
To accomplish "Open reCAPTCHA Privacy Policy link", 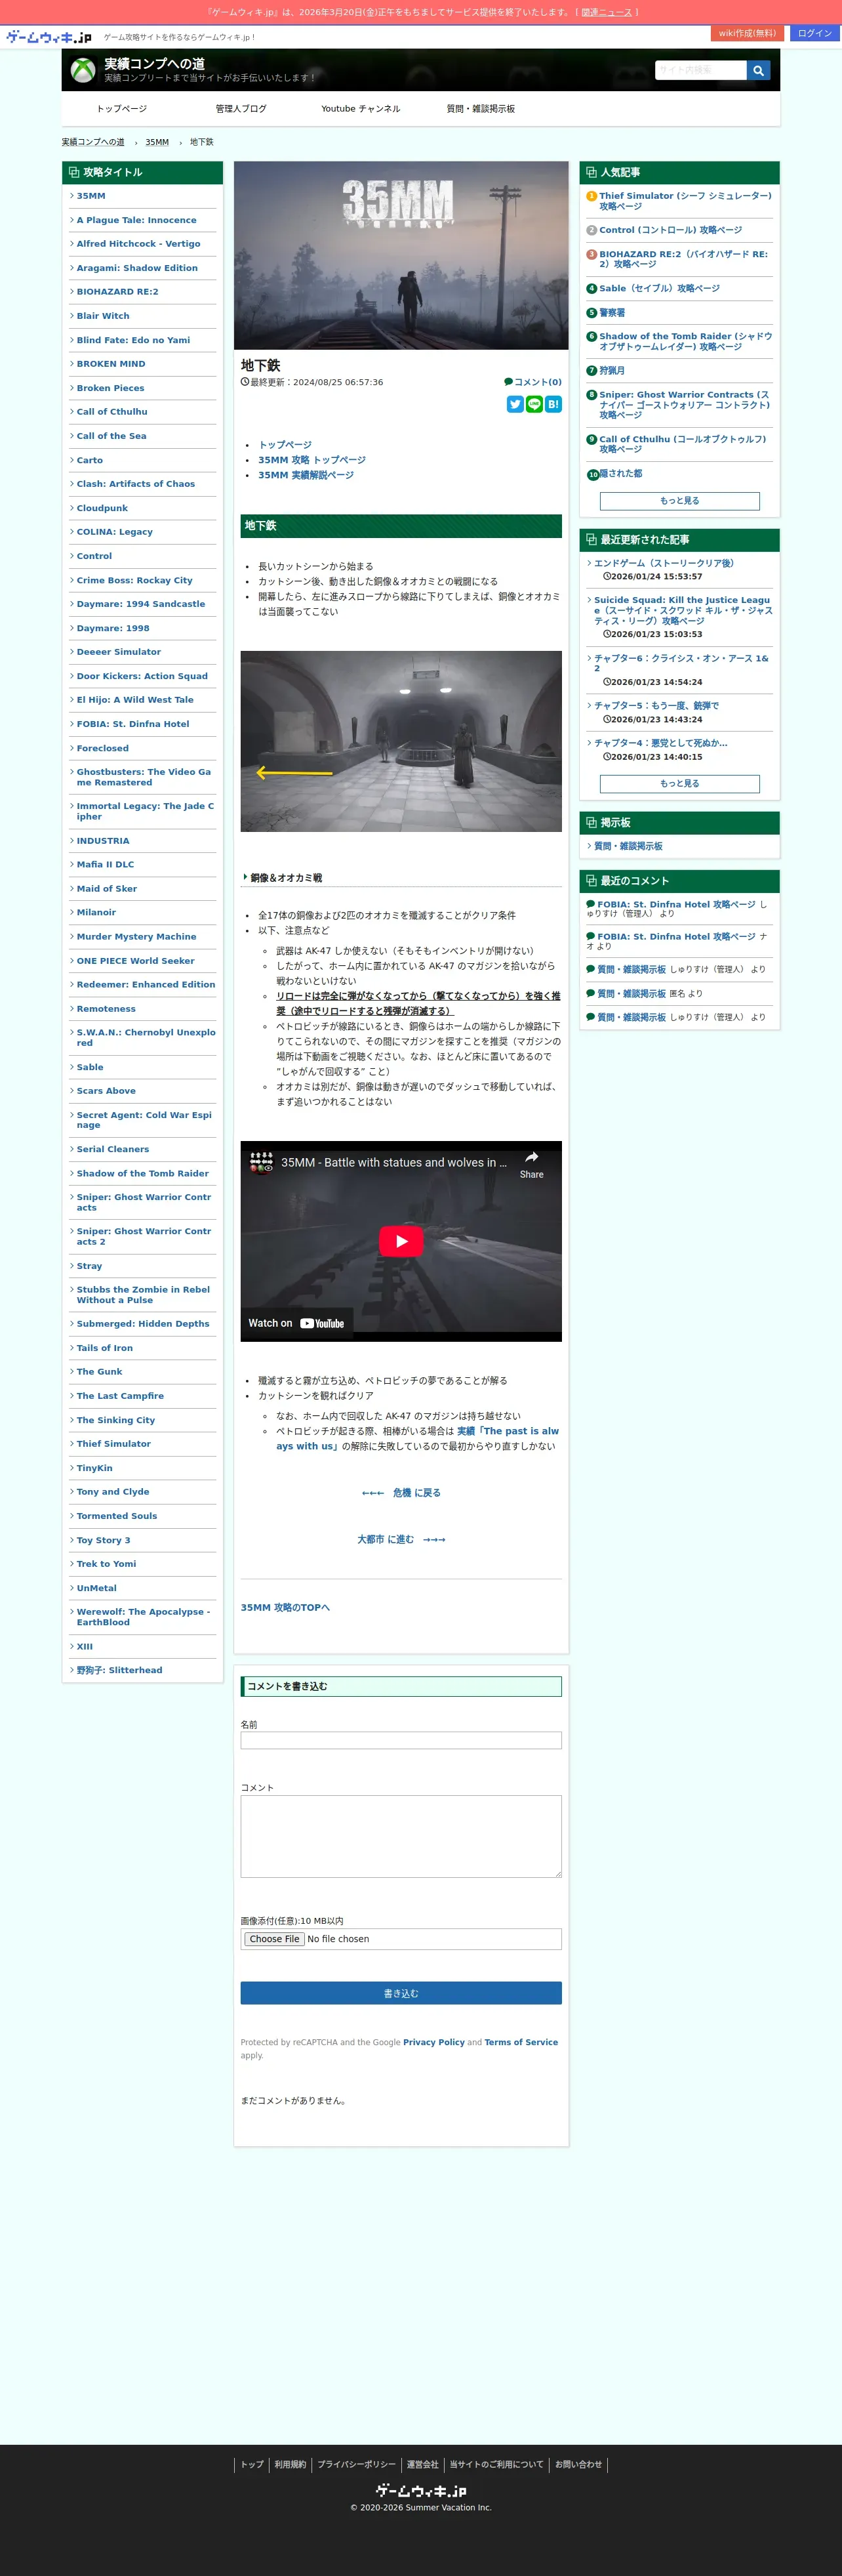I will pyautogui.click(x=434, y=2042).
